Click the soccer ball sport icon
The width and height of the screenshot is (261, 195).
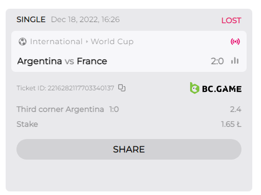point(23,42)
